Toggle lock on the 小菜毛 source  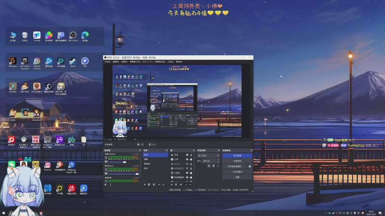191,173
